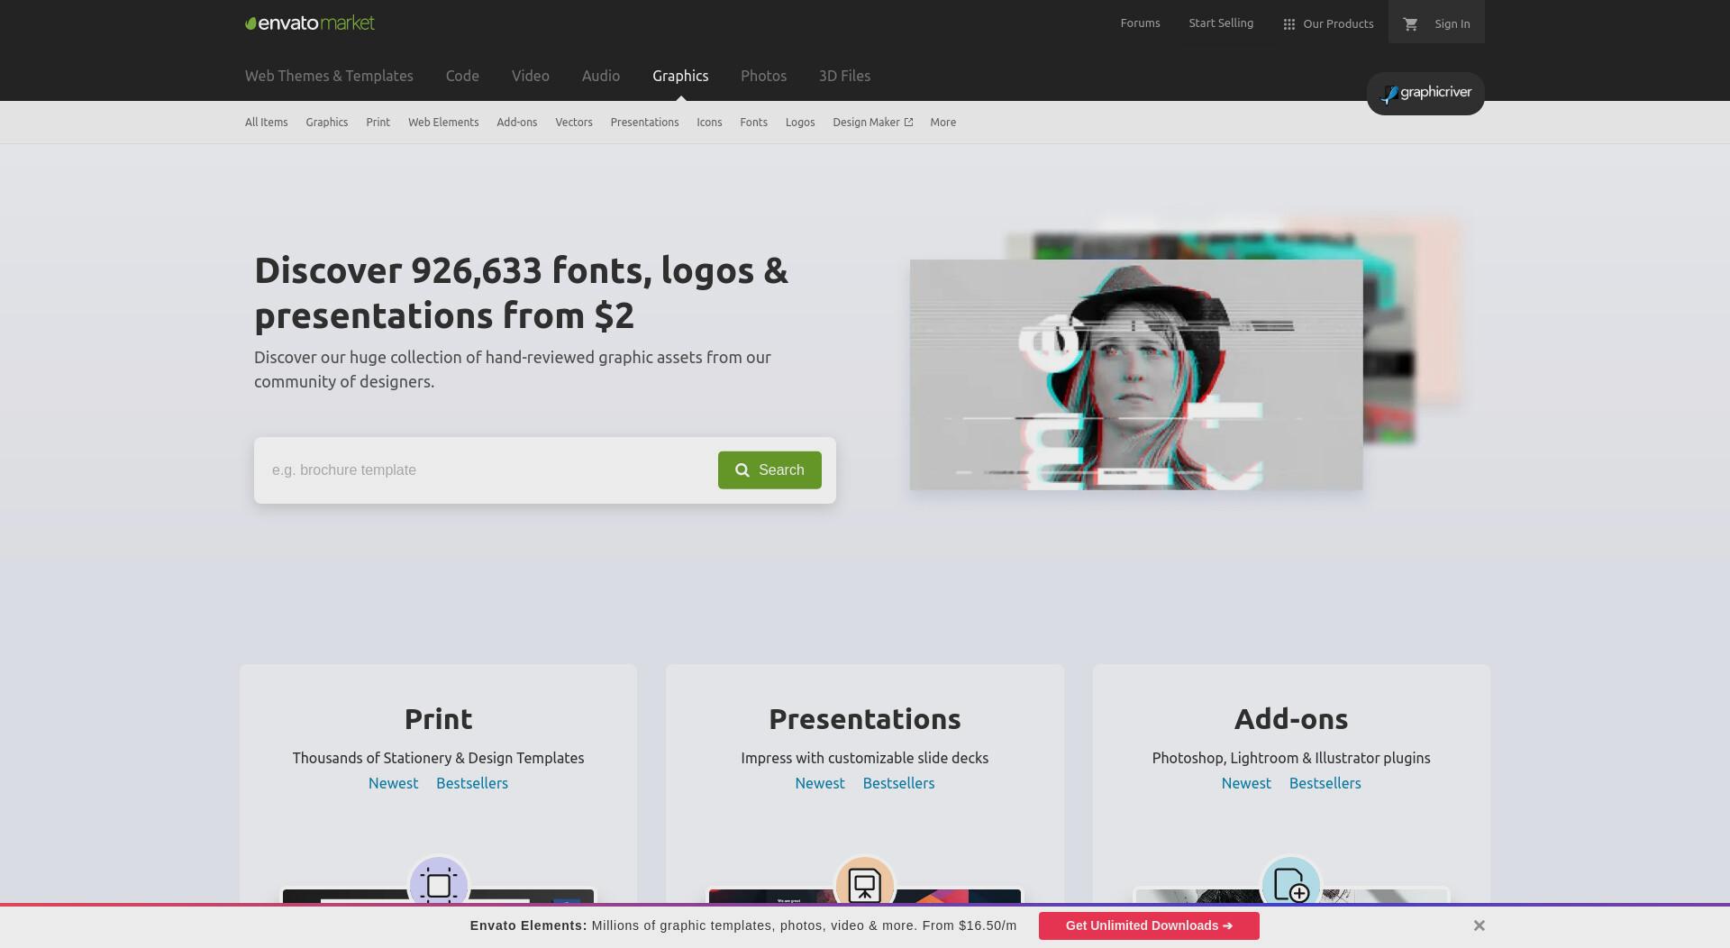1730x948 pixels.
Task: Open the Forums link
Action: [x=1140, y=23]
